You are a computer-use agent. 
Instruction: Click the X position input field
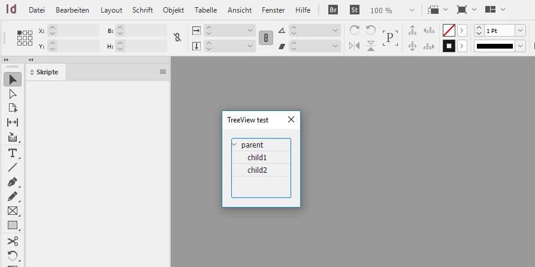tap(78, 31)
